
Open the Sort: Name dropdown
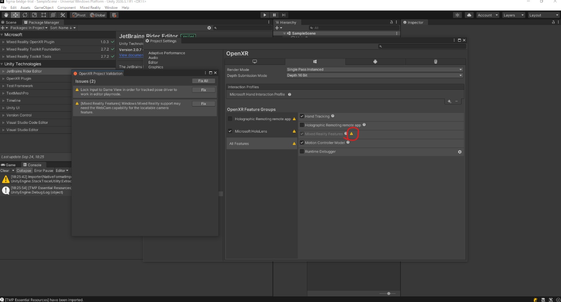tap(63, 28)
